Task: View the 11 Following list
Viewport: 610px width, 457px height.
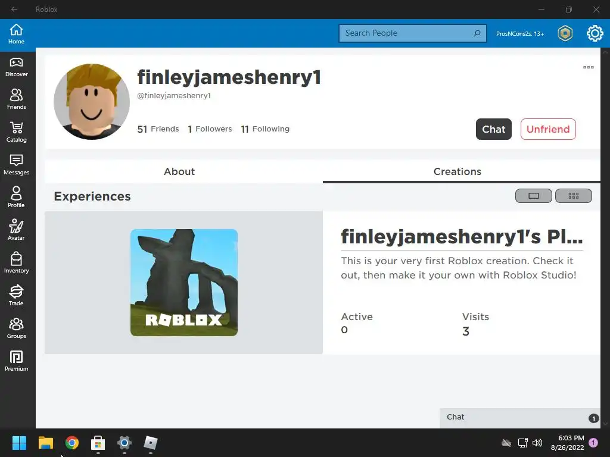Action: pyautogui.click(x=265, y=129)
